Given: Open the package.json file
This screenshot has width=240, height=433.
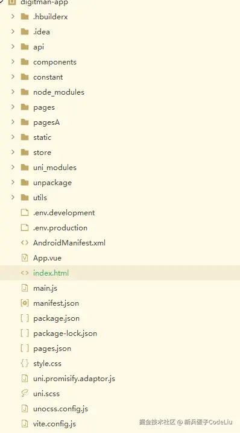Looking at the screenshot, I should point(56,318).
